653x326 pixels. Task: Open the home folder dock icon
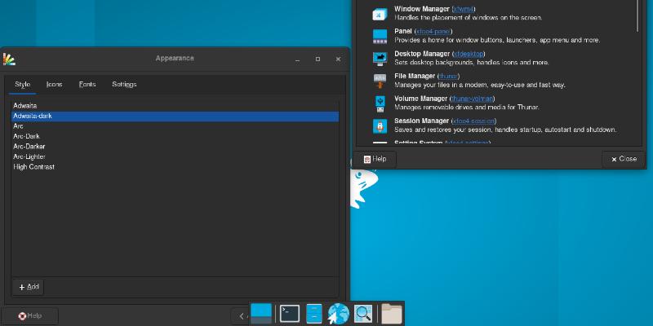point(392,313)
